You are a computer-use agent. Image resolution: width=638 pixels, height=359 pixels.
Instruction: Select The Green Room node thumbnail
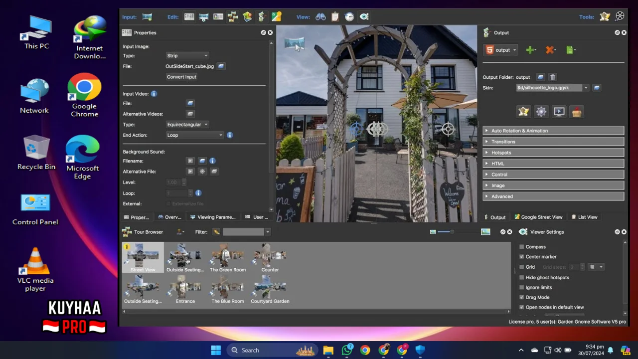point(228,258)
